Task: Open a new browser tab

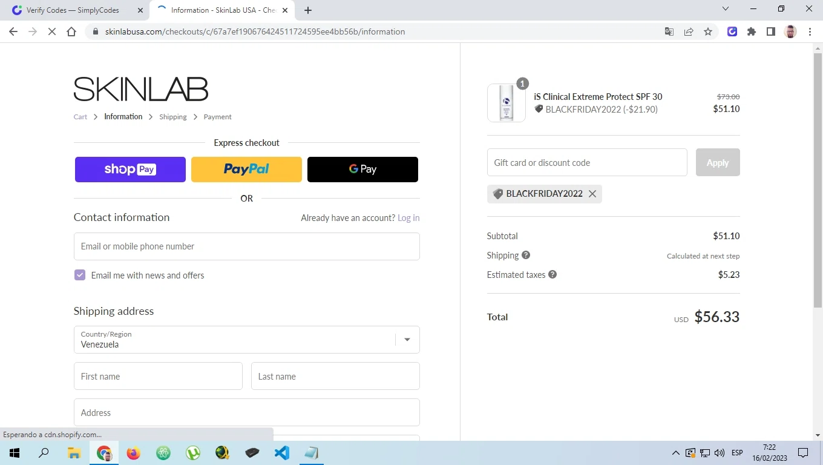Action: 308,10
